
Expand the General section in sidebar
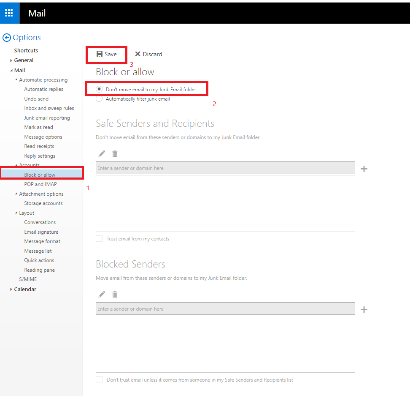11,60
